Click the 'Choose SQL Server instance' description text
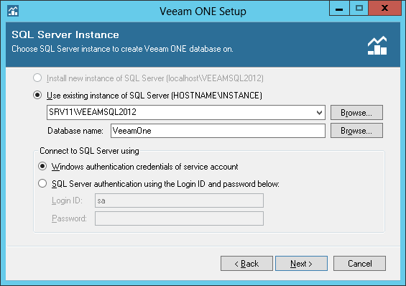The image size is (406, 286). (122, 49)
